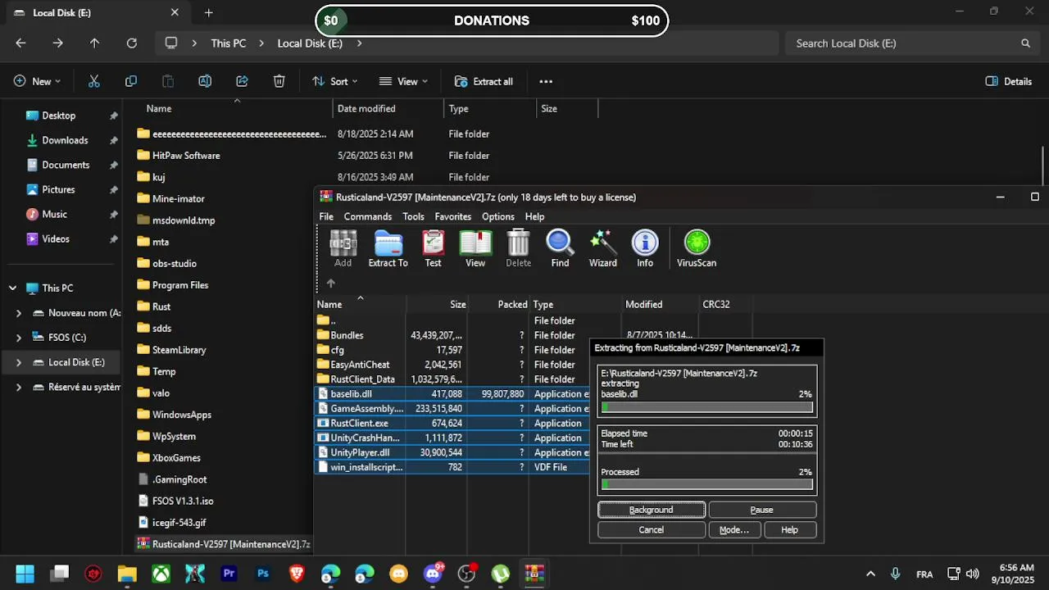Go up one folder in WinRAR
The image size is (1049, 590).
(331, 284)
